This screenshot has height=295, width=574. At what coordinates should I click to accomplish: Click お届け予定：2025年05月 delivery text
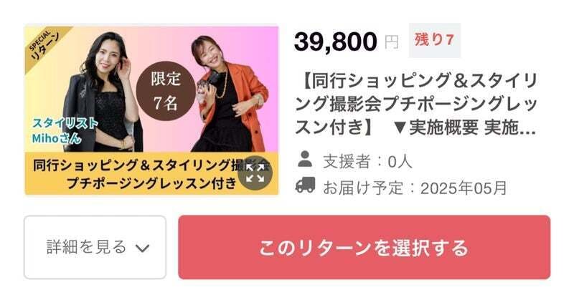tap(415, 188)
